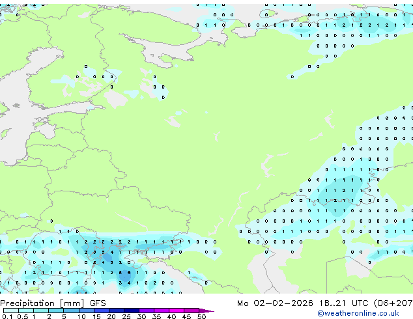
Task: Click the legend label '45'
Action: (x=186, y=316)
